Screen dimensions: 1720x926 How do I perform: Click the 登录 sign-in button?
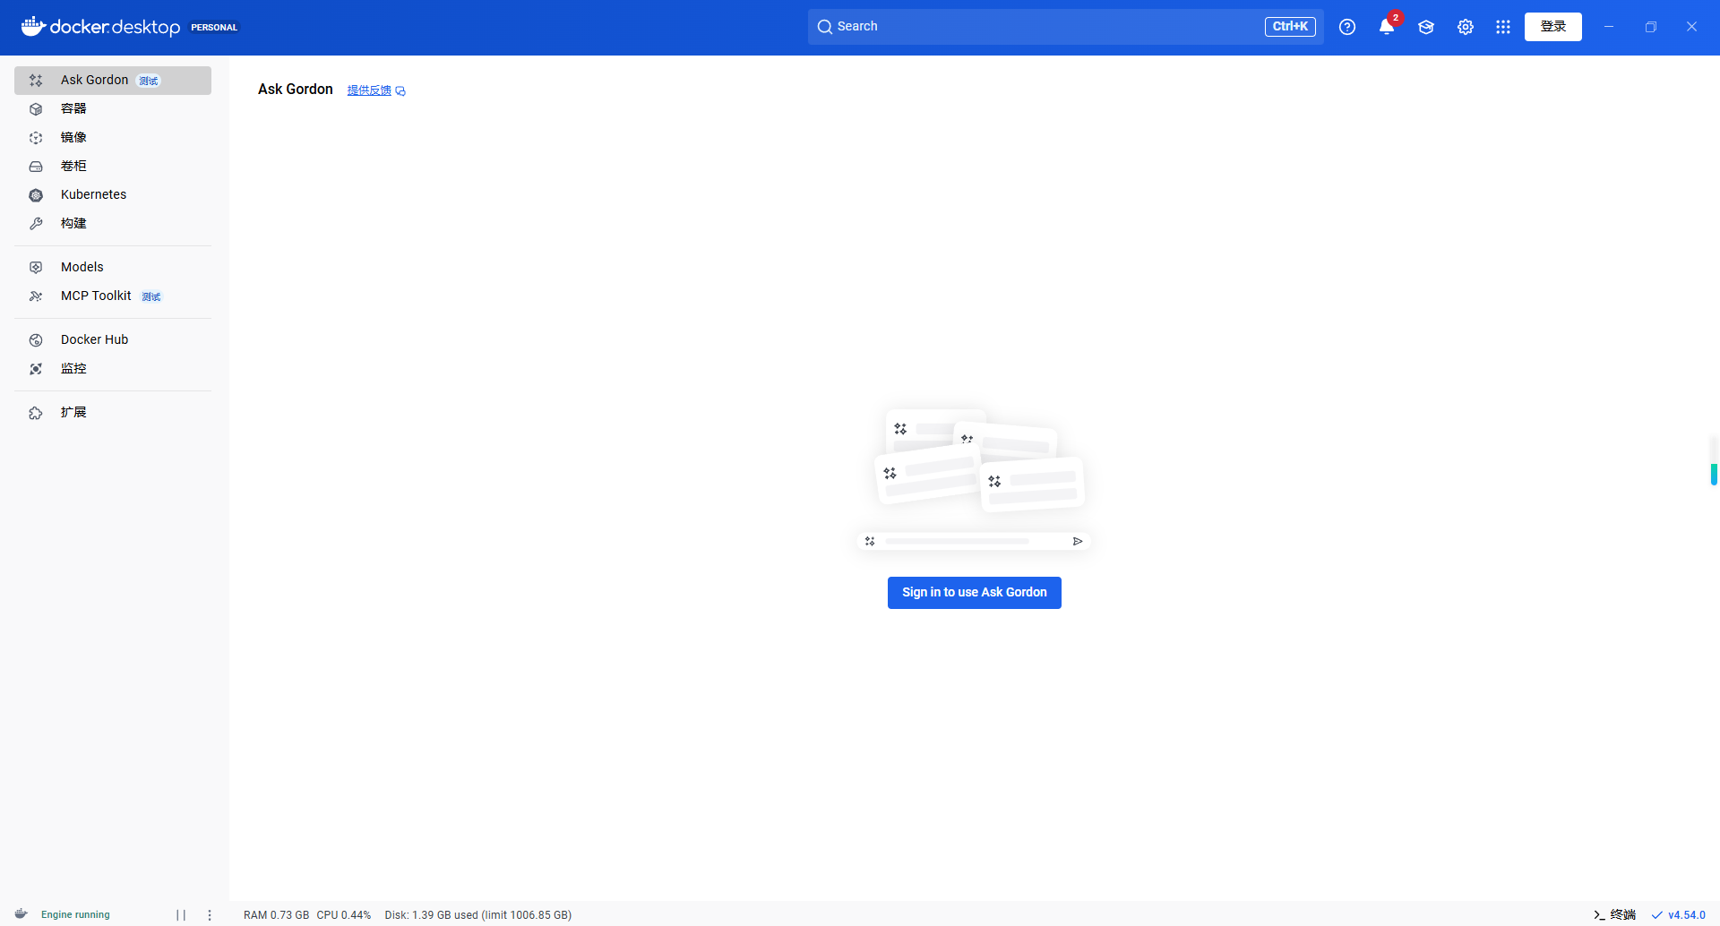pos(1553,27)
